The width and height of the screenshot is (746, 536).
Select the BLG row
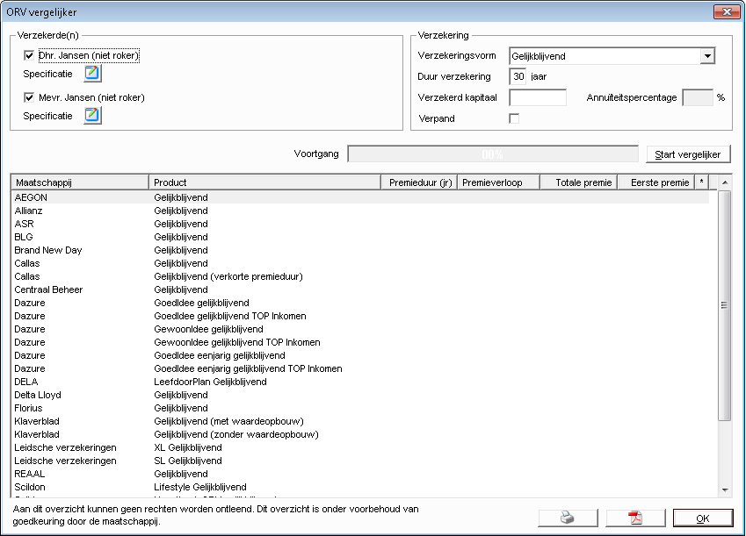pyautogui.click(x=360, y=237)
